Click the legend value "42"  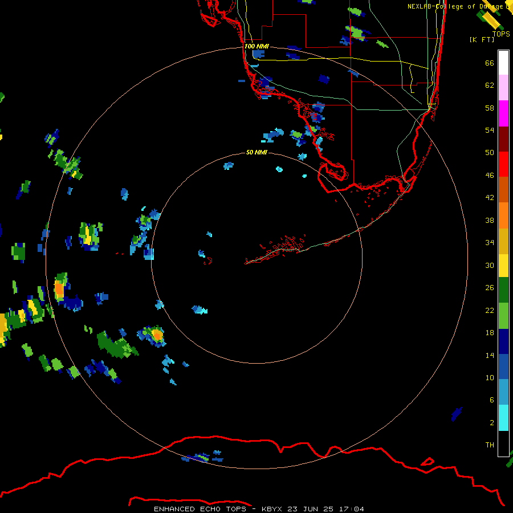pos(490,197)
